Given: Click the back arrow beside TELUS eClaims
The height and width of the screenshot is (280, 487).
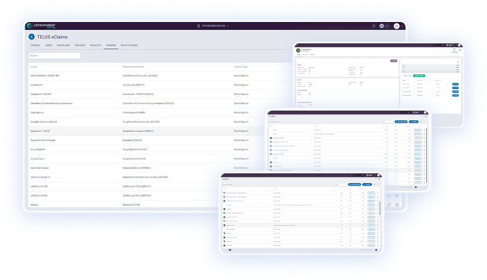Looking at the screenshot, I should (32, 37).
